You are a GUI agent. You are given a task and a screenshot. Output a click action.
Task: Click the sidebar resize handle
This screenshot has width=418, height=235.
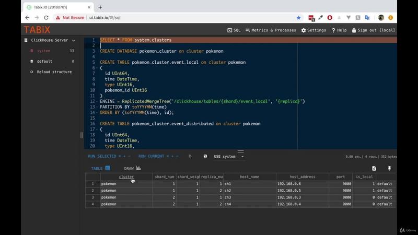[82, 135]
